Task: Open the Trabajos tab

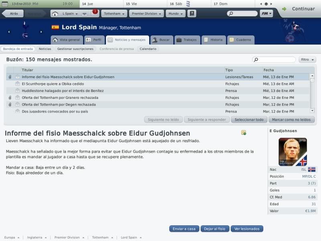Action: pos(187,40)
